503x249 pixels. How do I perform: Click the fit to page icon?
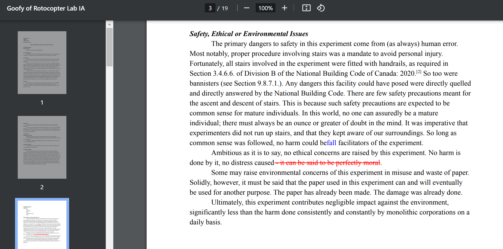(x=306, y=8)
